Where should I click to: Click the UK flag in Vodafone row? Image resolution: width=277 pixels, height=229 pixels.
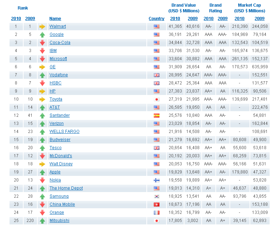[x=156, y=75]
